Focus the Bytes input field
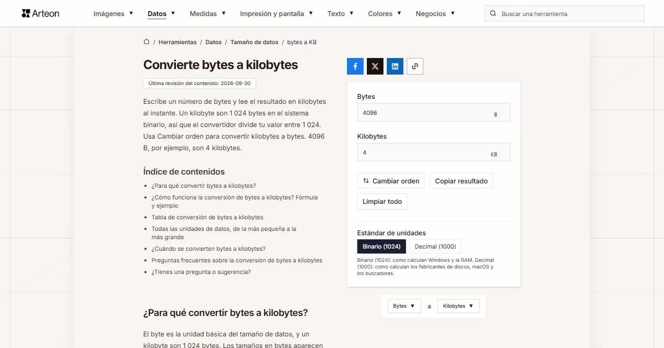Image resolution: width=664 pixels, height=348 pixels. click(434, 113)
